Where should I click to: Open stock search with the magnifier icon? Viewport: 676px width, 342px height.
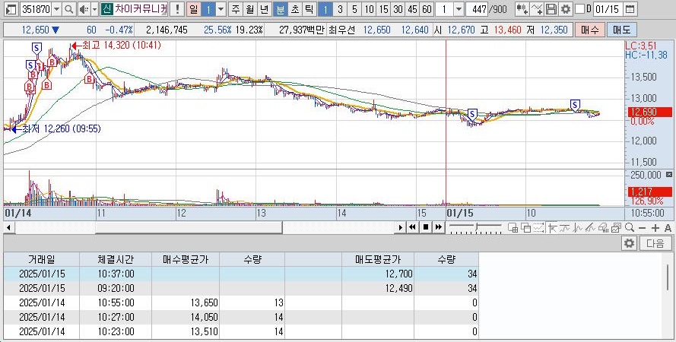68,9
